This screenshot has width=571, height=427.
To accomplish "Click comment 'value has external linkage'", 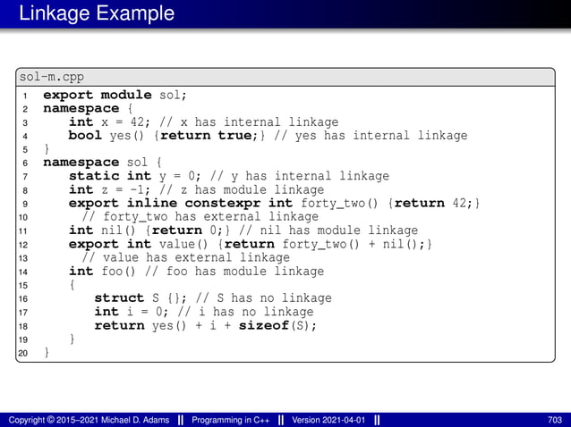I will pos(186,257).
